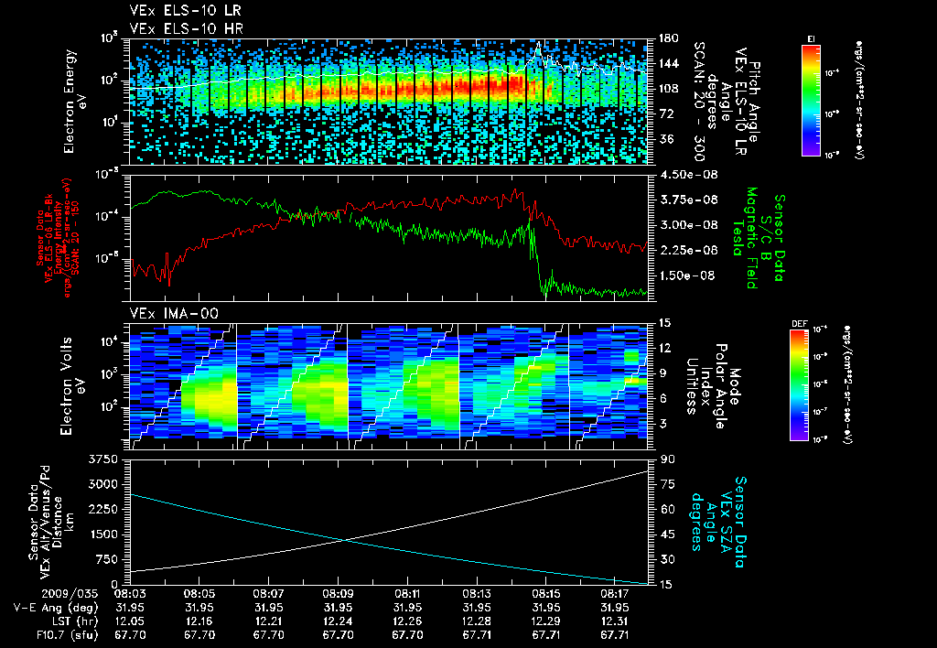
Task: Click the 08:09 time tick label
Action: click(339, 596)
